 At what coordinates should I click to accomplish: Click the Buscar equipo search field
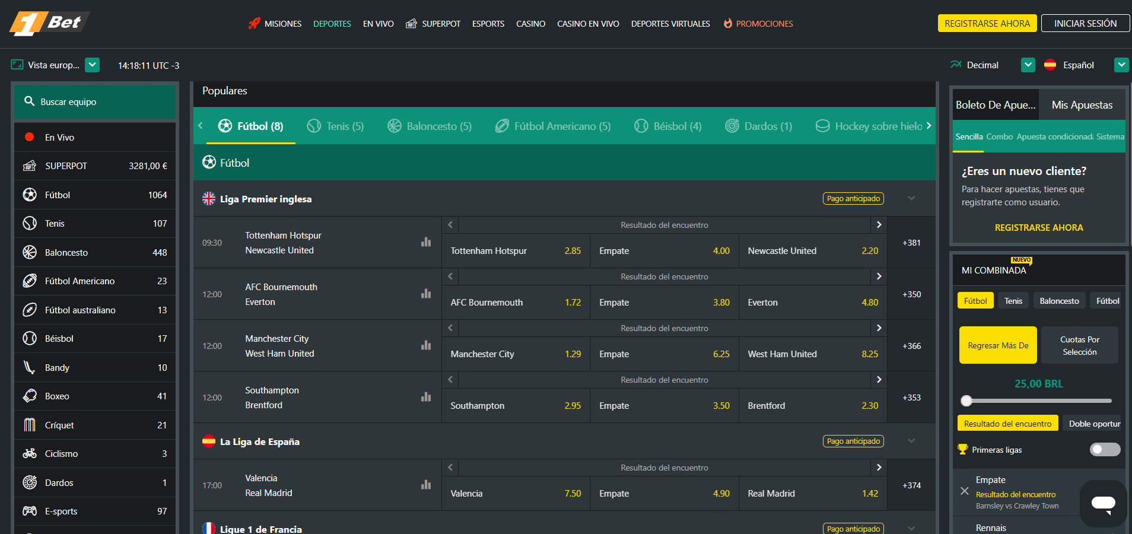(x=95, y=101)
